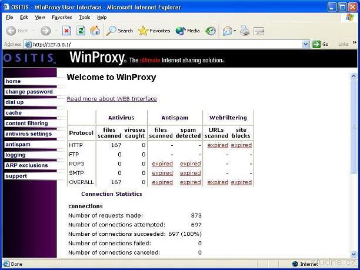
Task: Click the Refresh page icon
Action: [81, 31]
